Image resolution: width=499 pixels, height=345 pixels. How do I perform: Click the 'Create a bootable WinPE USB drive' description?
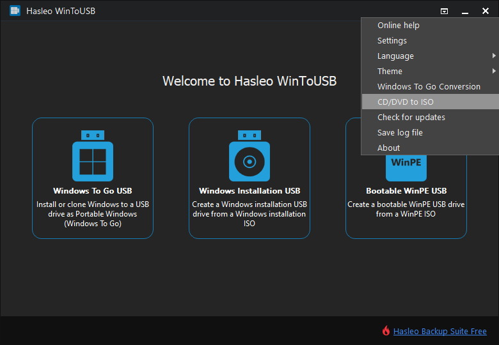406,209
